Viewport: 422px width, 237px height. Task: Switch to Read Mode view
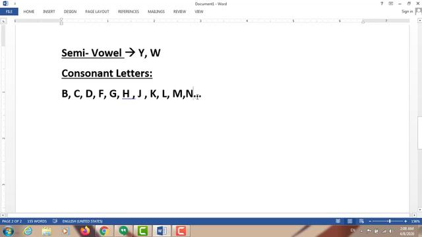[338, 221]
